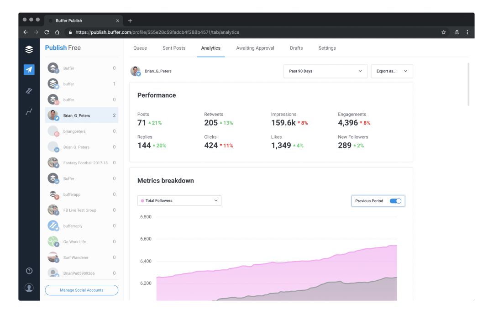The height and width of the screenshot is (325, 493).
Task: Expand the Export as dropdown
Action: pyautogui.click(x=392, y=71)
